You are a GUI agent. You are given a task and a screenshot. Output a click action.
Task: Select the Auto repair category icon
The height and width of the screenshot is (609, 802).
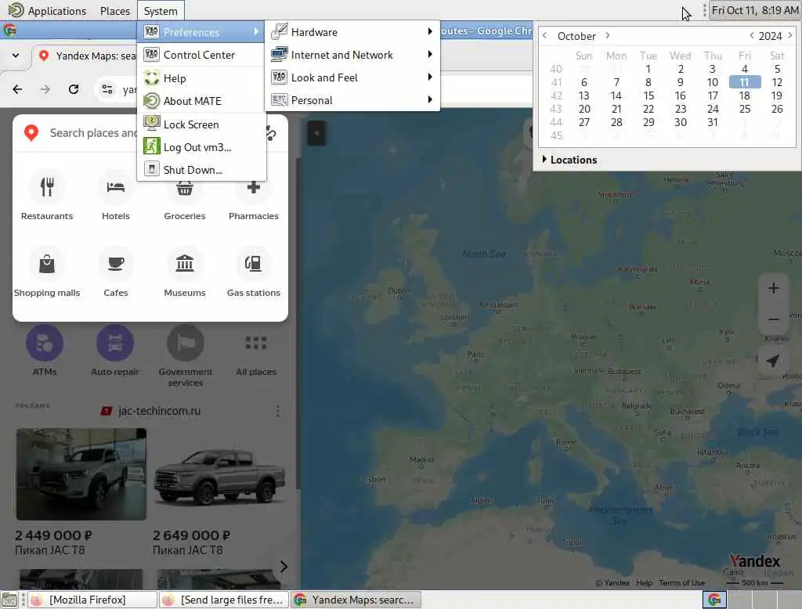[115, 343]
